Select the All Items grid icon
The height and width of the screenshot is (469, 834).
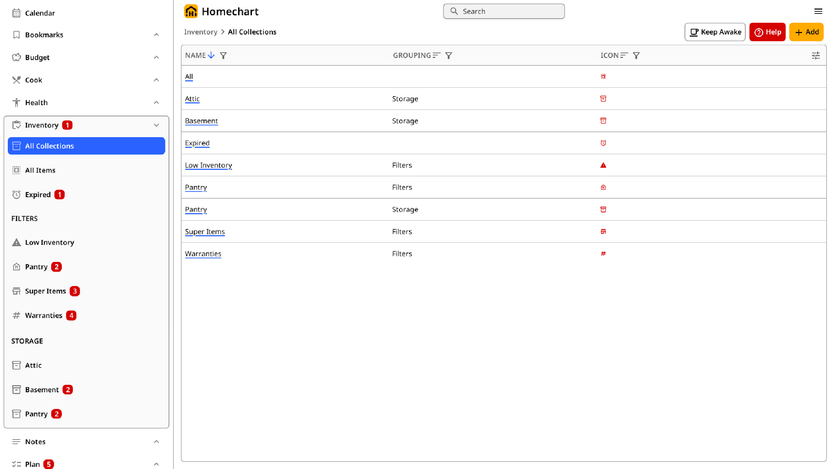[x=16, y=170]
